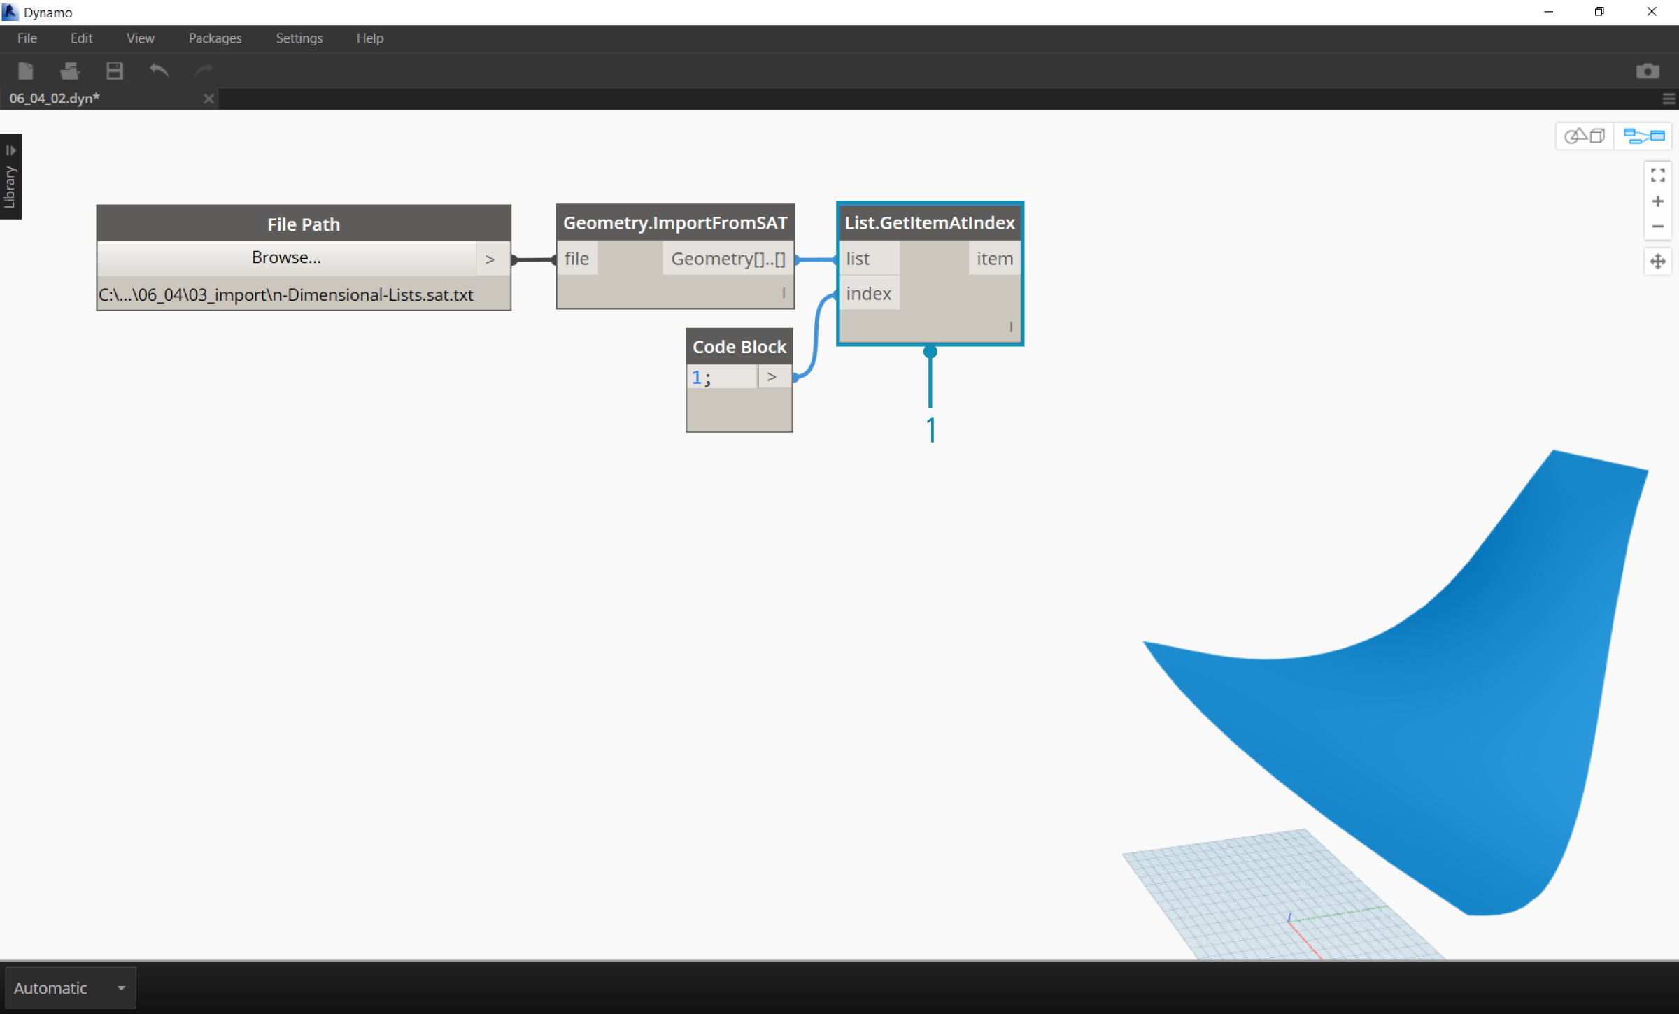Open the File menu

coord(27,37)
